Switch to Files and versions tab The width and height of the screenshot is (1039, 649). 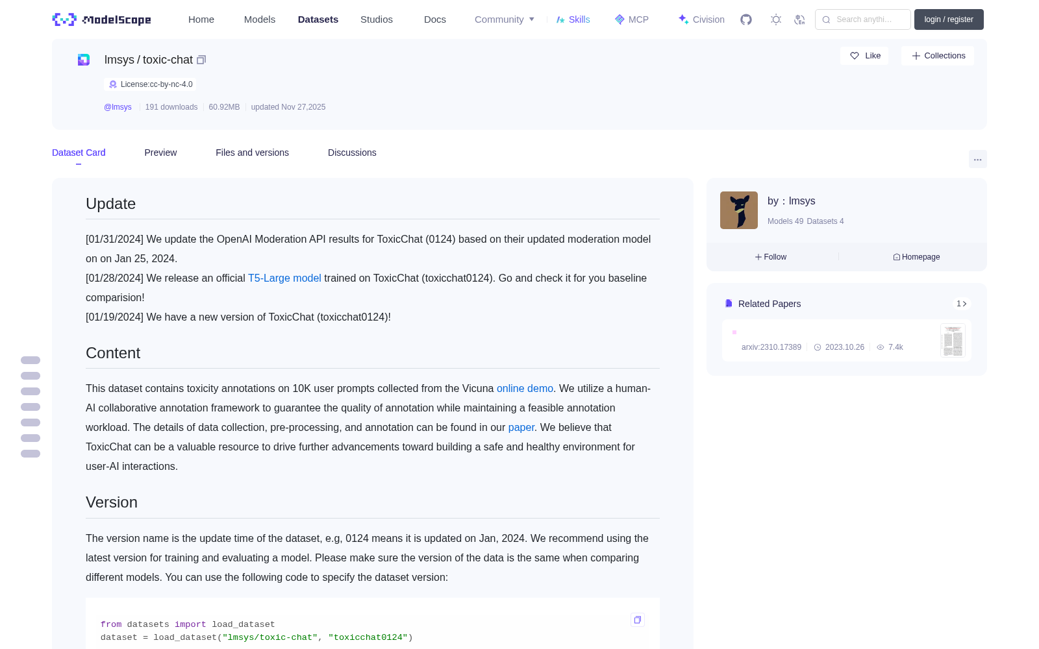tap(252, 153)
